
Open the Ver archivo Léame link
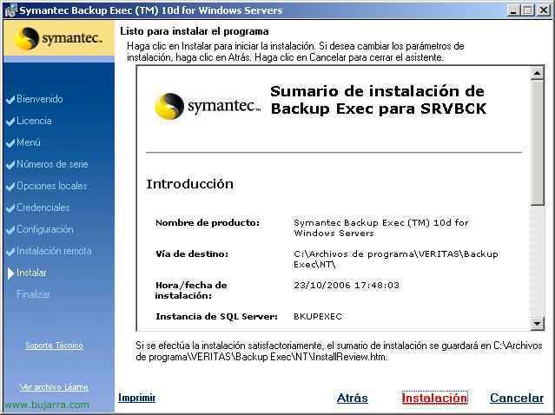click(54, 387)
